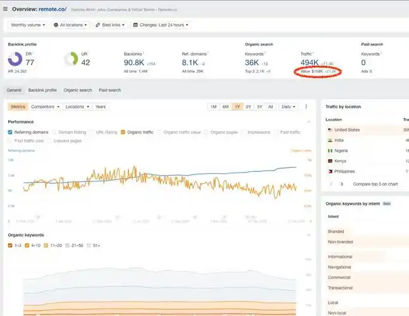Click Philippines flag icon
This screenshot has height=316, width=409.
[330, 171]
